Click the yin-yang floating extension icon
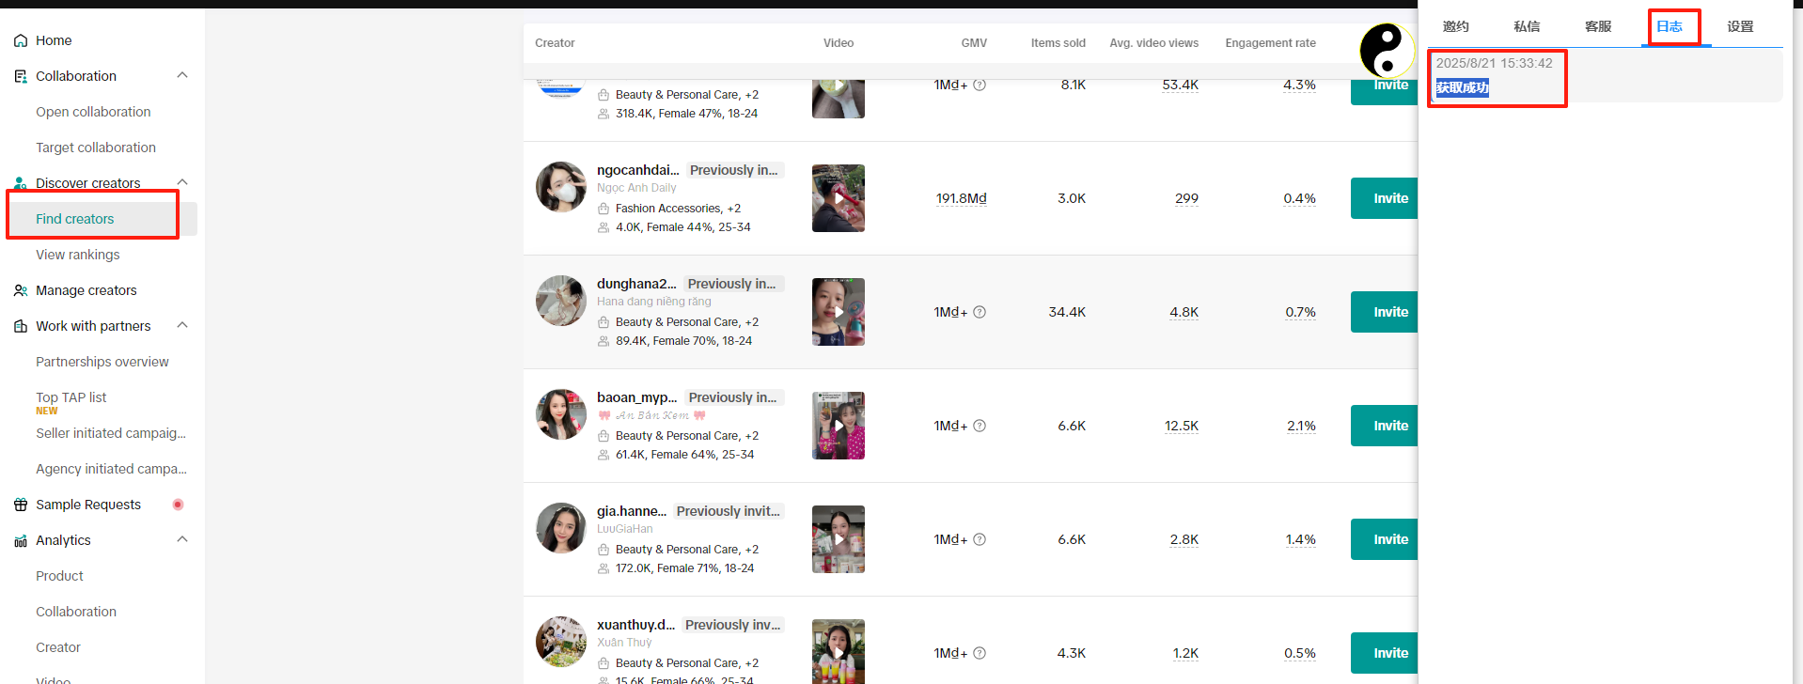Screen dimensions: 1803x684 tap(1386, 50)
